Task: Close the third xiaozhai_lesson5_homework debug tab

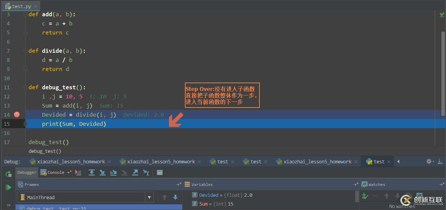Action: [x=356, y=162]
